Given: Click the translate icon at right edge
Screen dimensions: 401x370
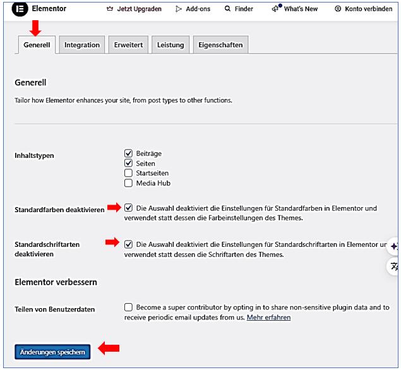Looking at the screenshot, I should pos(395,266).
